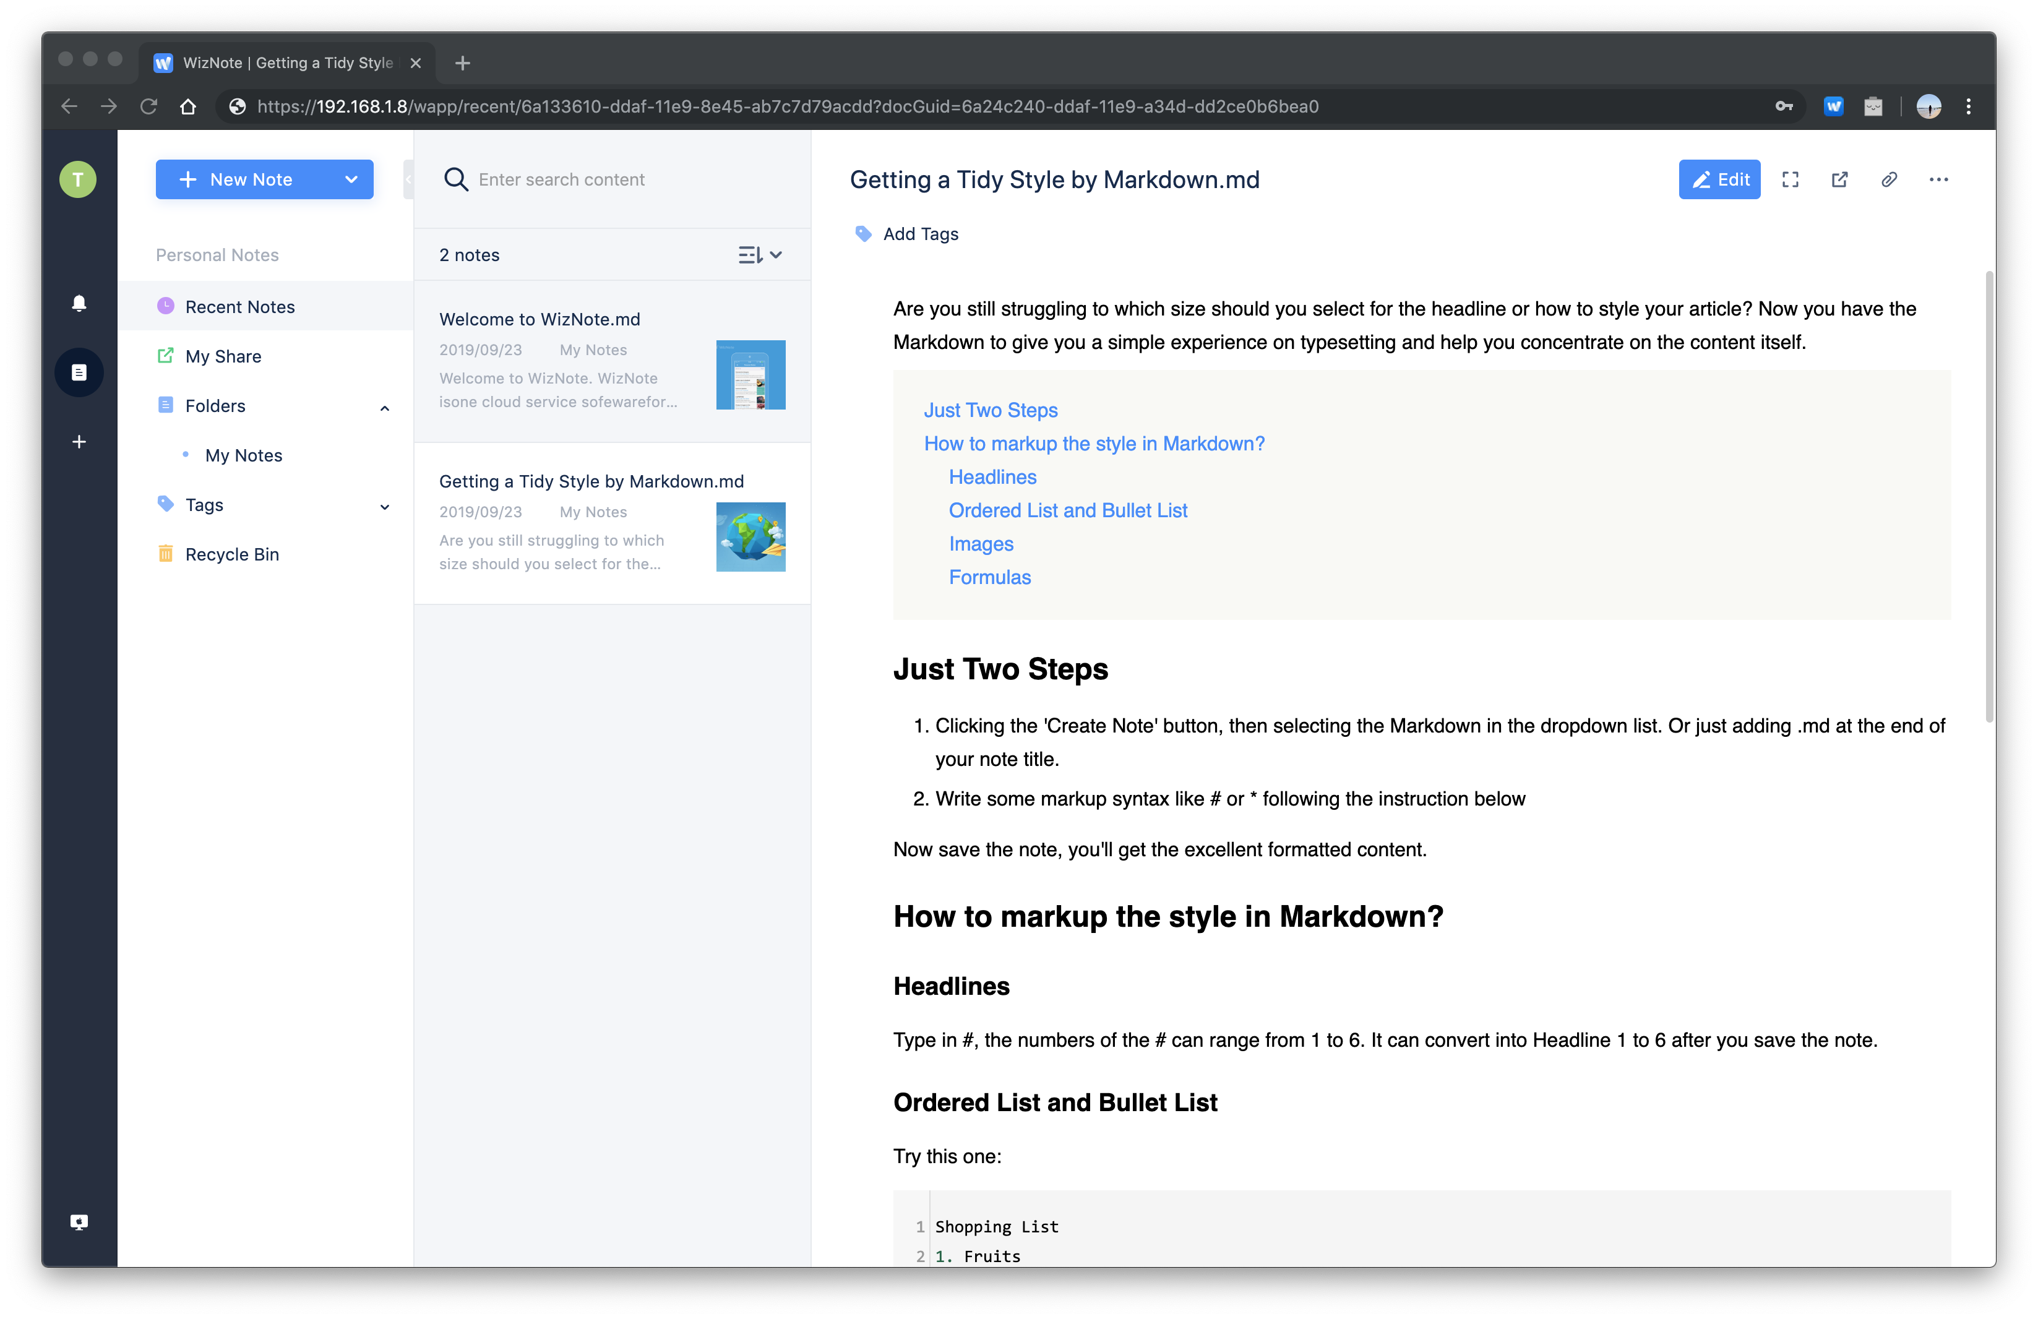Click the plus icon in the dark sidebar

(79, 442)
